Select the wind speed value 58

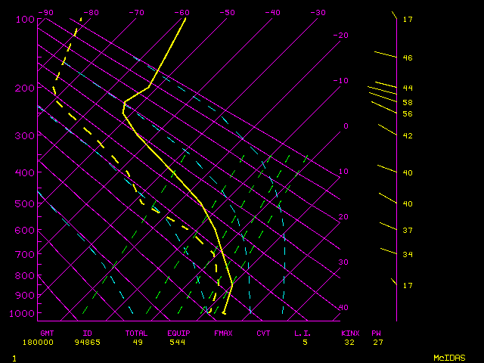(407, 102)
